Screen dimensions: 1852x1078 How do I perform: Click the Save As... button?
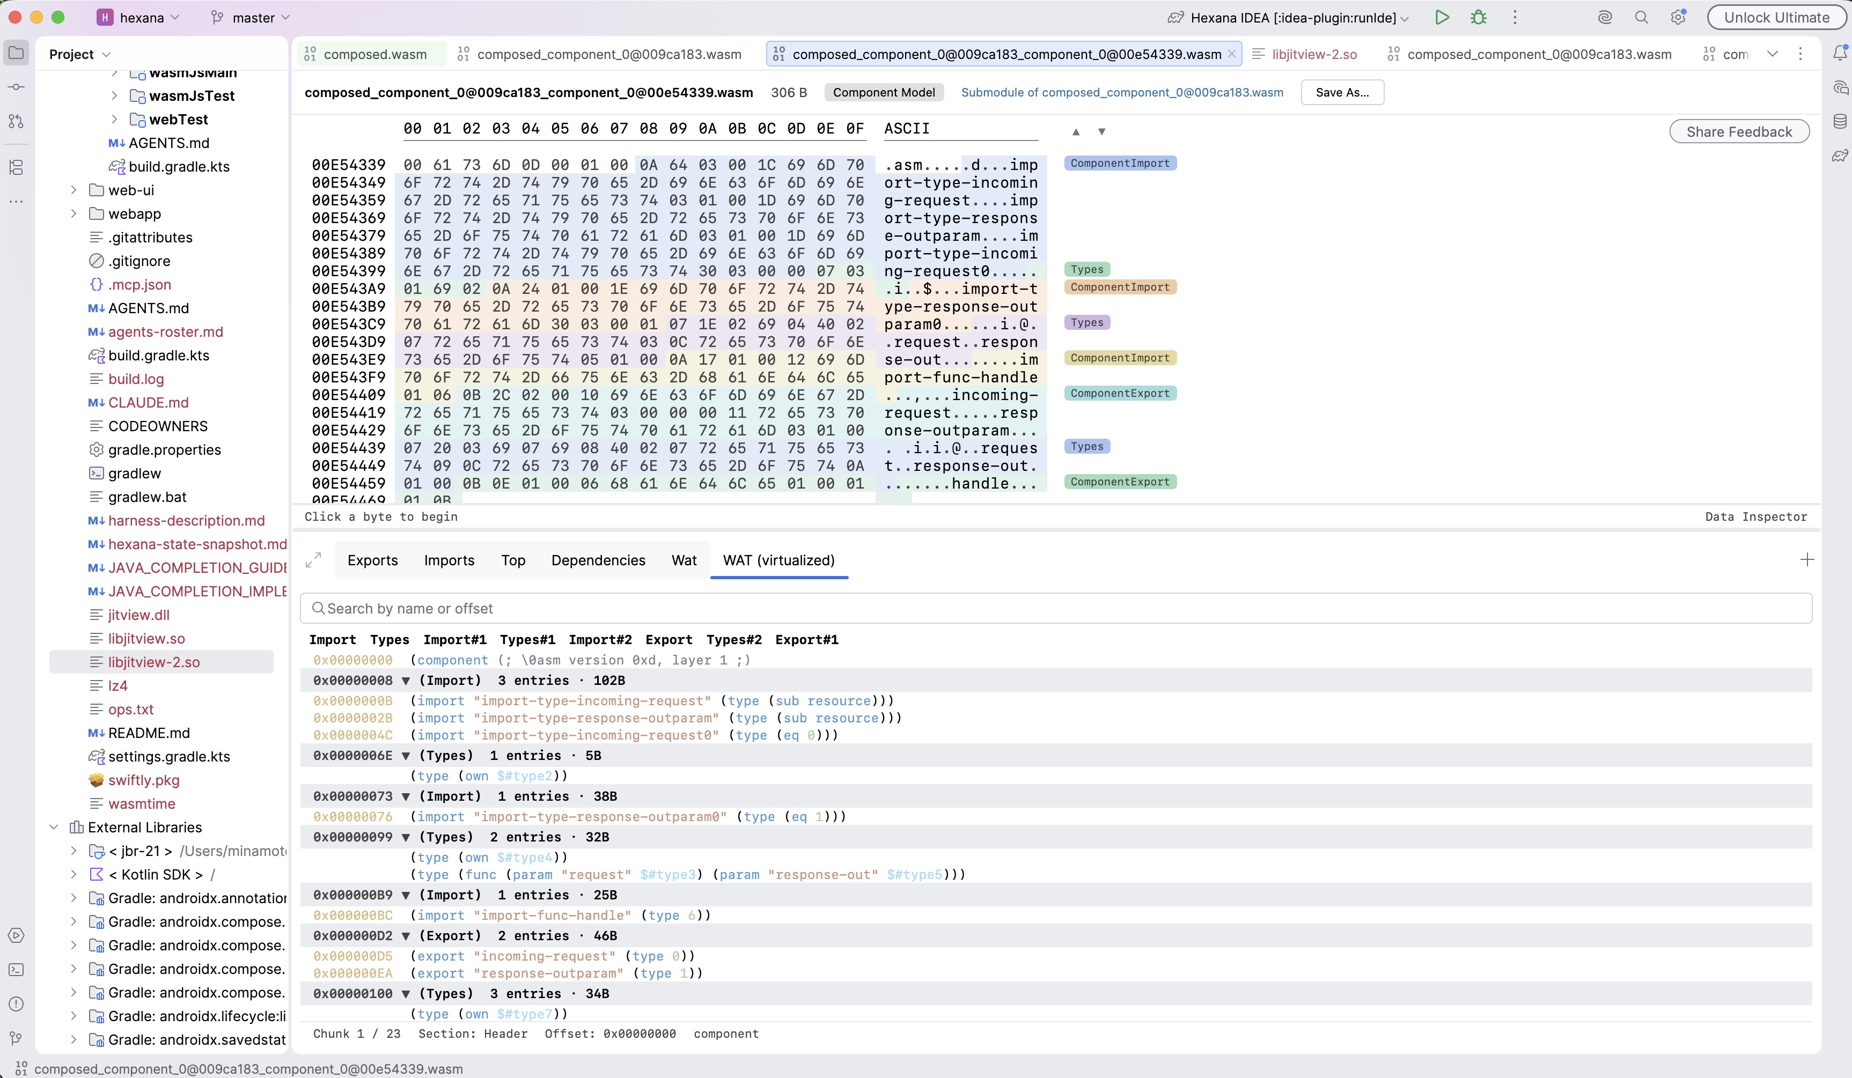click(x=1342, y=93)
